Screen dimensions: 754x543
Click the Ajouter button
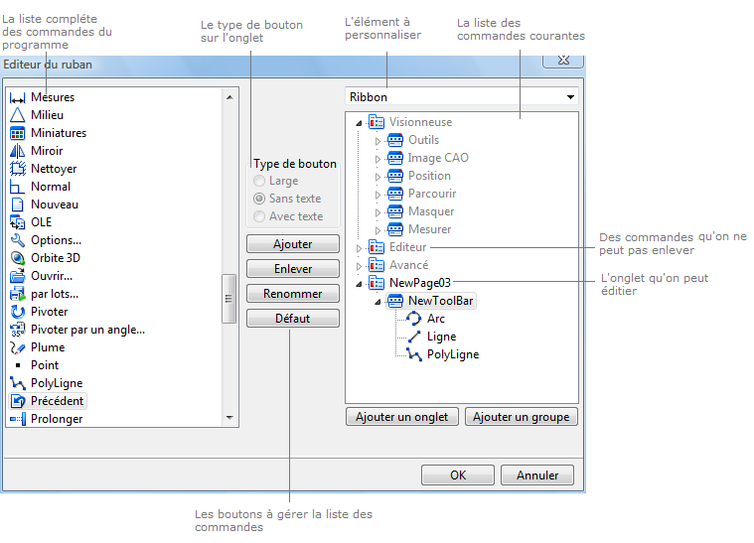292,244
